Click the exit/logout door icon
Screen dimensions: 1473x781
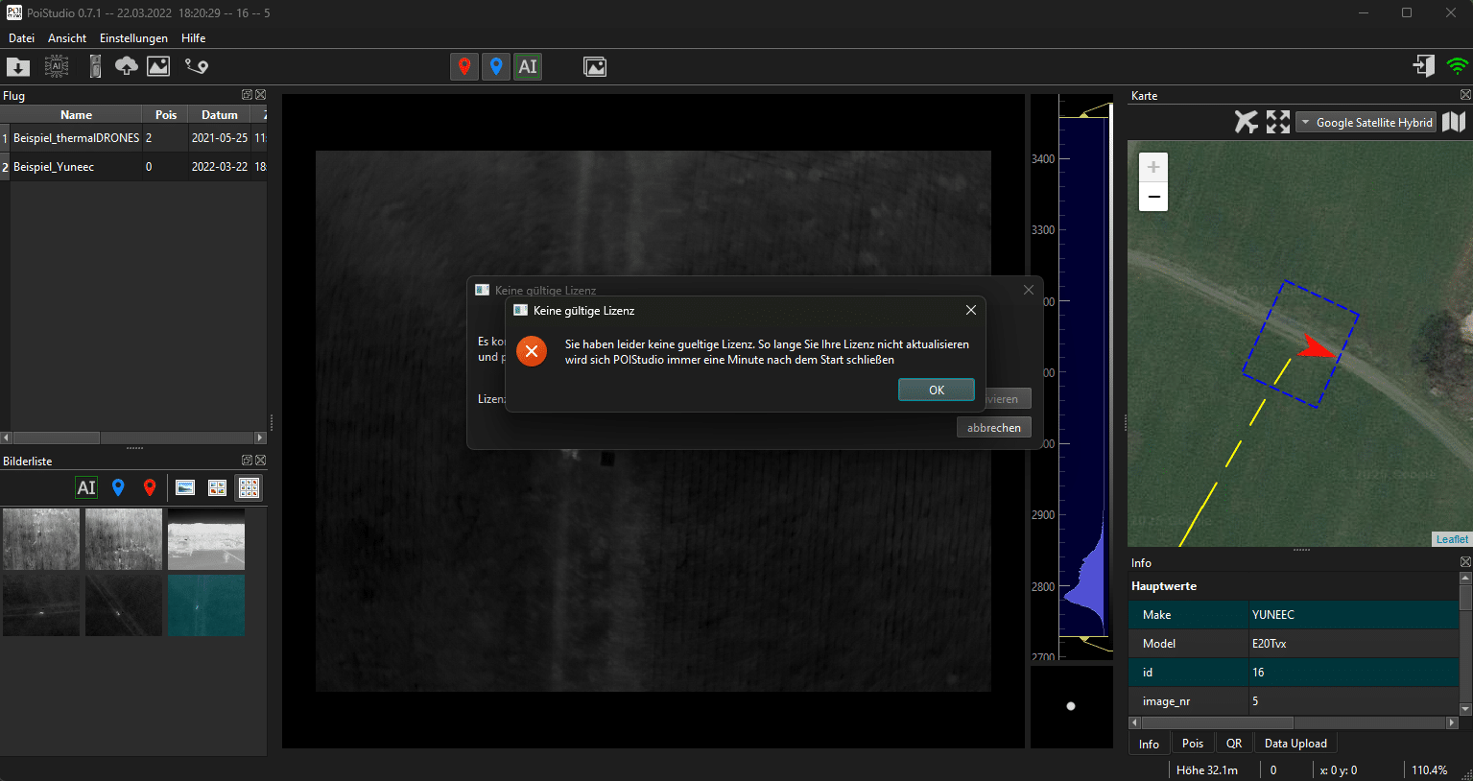click(1424, 65)
